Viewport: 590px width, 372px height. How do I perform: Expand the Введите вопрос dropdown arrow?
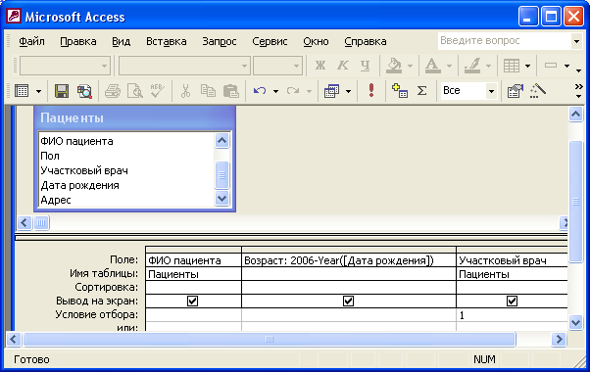pyautogui.click(x=576, y=41)
